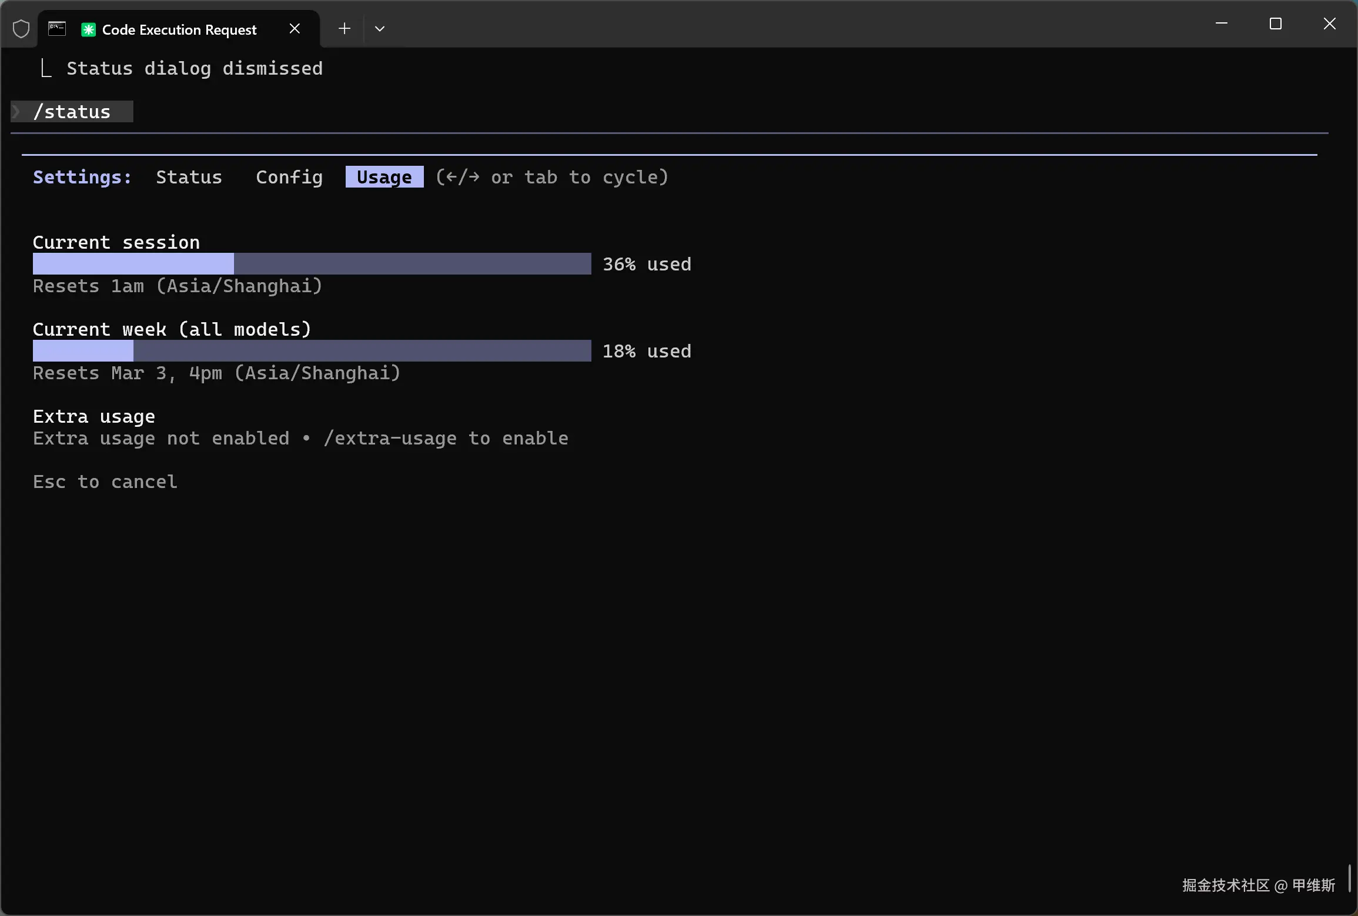Close the terminal window

[x=1330, y=24]
